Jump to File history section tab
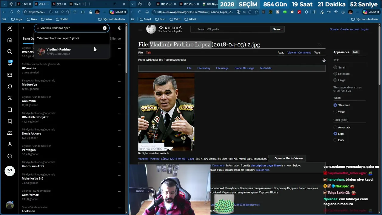This screenshot has width=382, height=215. (204, 68)
